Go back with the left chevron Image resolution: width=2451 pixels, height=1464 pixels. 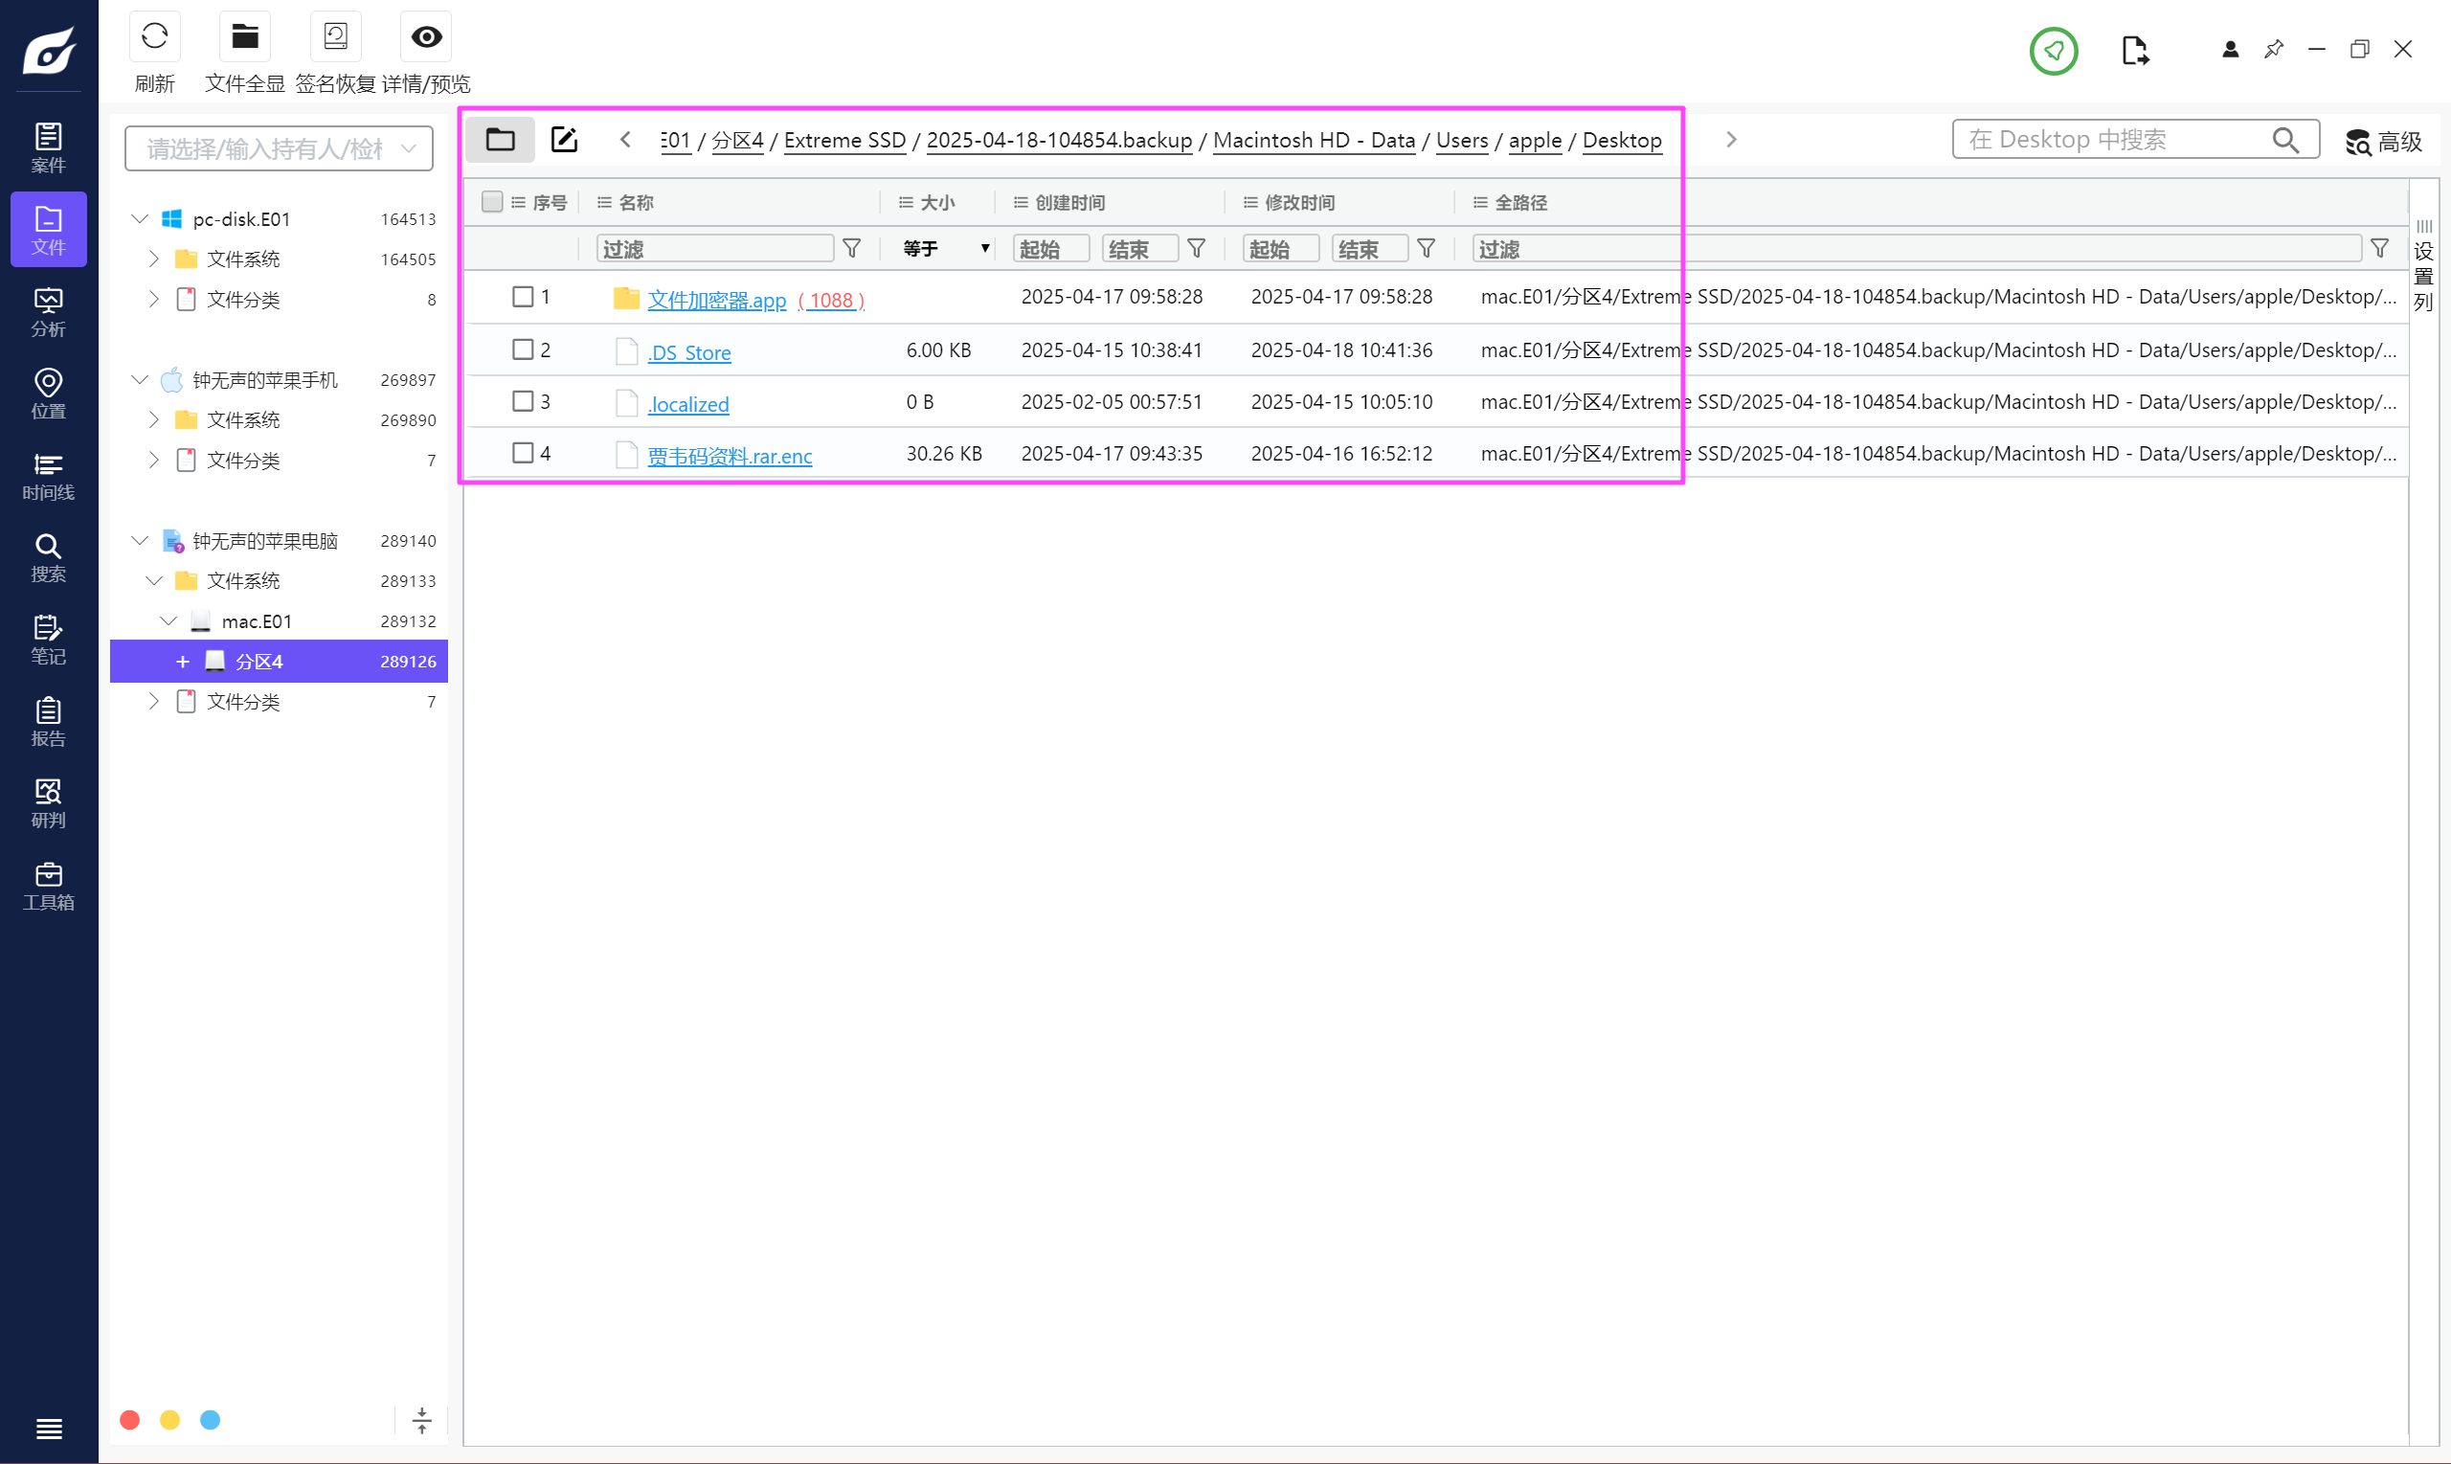pyautogui.click(x=625, y=139)
